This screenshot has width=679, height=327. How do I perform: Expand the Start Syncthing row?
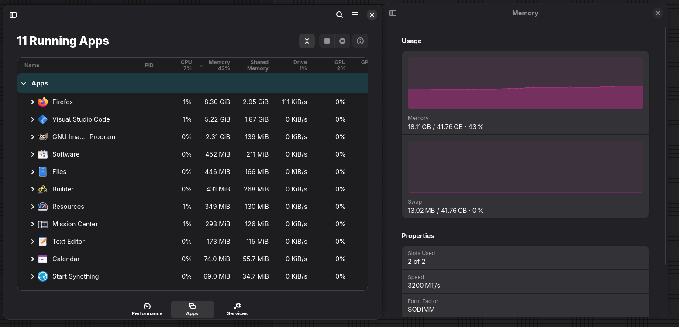tap(32, 276)
